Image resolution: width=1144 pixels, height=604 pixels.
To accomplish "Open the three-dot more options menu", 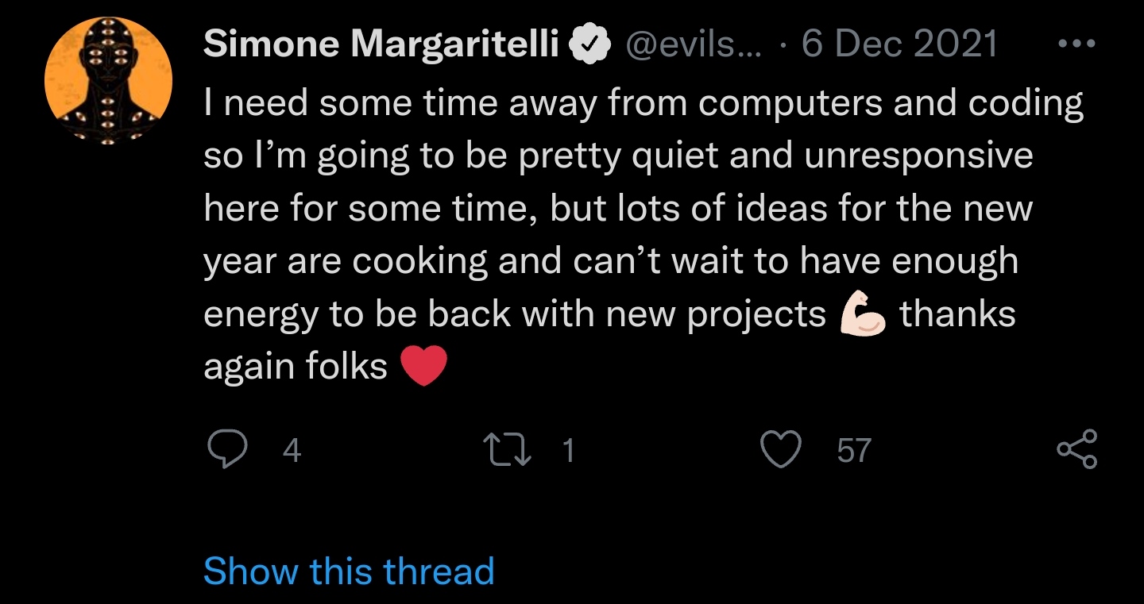I will (x=1078, y=44).
